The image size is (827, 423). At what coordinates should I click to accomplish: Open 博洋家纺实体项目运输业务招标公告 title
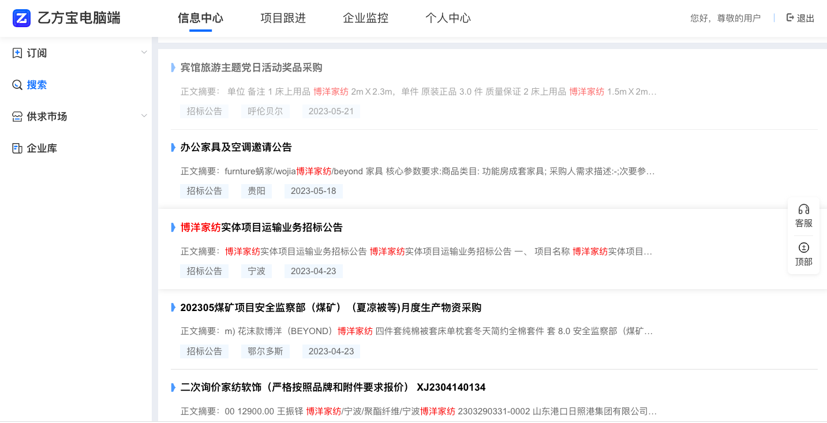[x=261, y=227]
